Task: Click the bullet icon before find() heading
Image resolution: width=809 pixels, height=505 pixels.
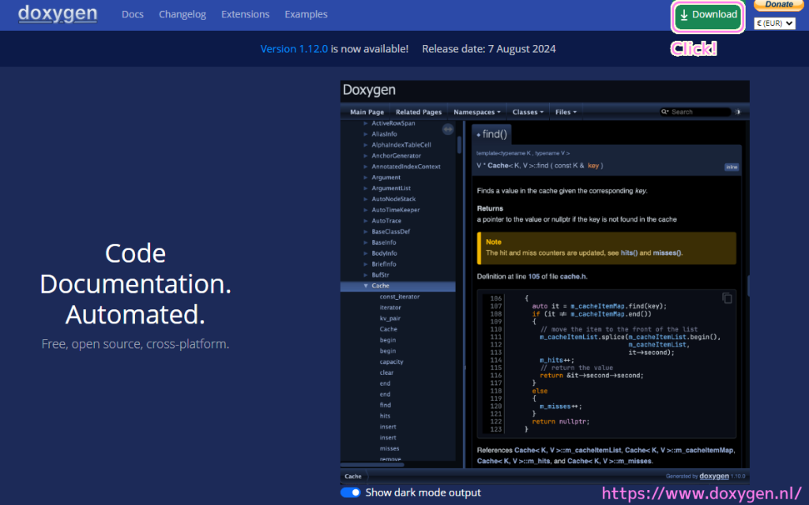Action: tap(479, 135)
